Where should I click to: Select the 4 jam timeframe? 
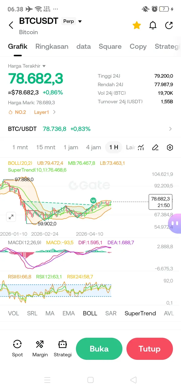click(94, 147)
